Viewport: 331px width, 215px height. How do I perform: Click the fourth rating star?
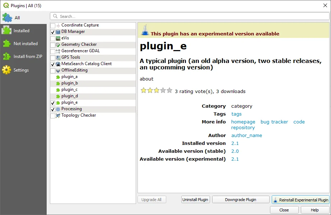[x=163, y=91]
